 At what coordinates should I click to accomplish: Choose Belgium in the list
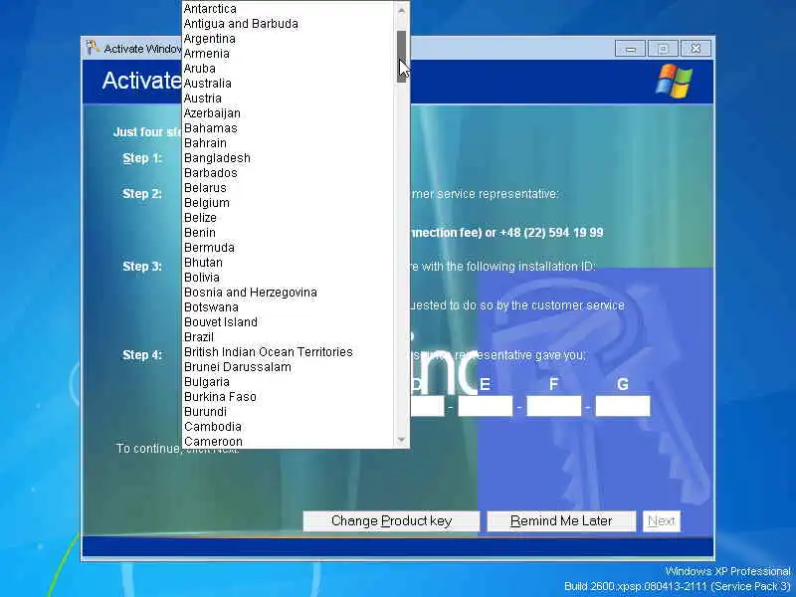pyautogui.click(x=288, y=203)
